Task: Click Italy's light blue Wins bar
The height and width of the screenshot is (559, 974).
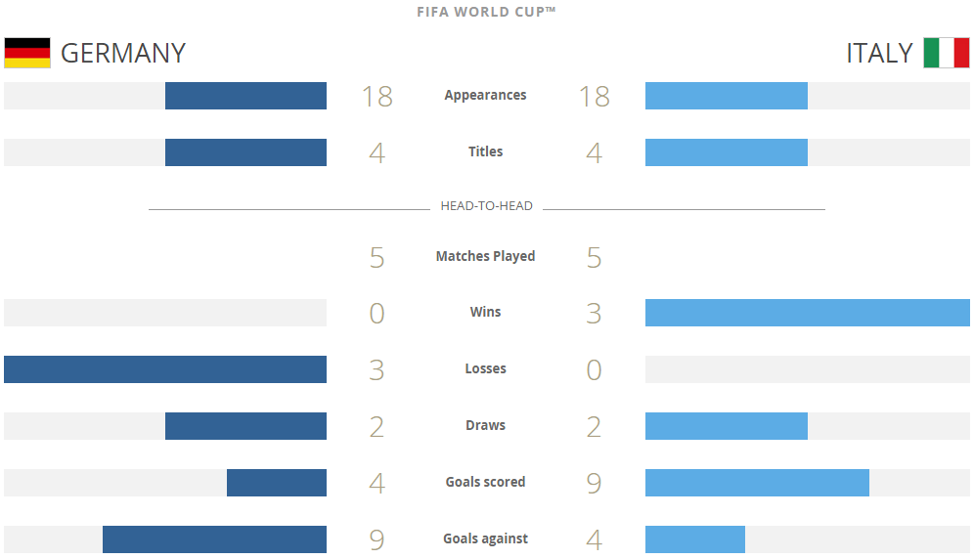Action: pyautogui.click(x=807, y=313)
